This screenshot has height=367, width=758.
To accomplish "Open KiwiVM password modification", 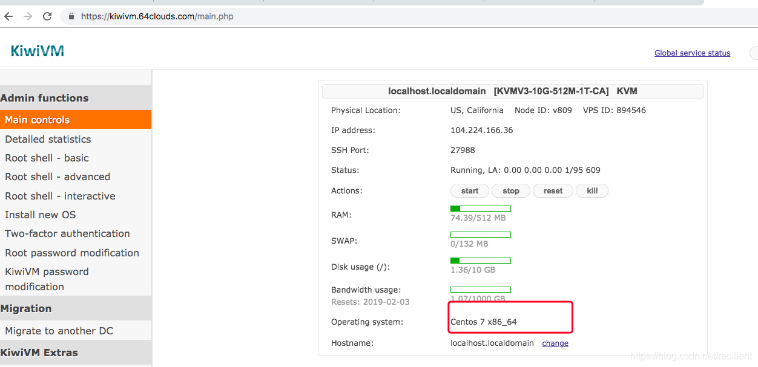I will click(x=47, y=279).
